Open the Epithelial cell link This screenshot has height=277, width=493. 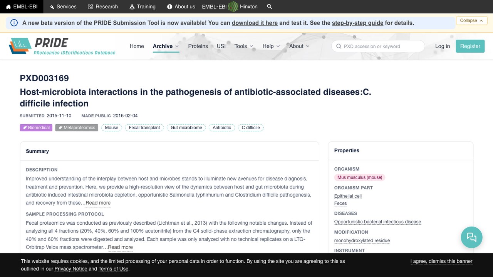[348, 196]
